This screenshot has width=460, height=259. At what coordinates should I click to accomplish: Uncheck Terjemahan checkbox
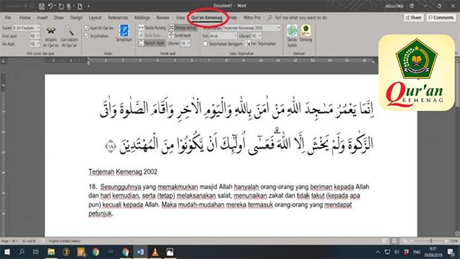[x=86, y=36]
